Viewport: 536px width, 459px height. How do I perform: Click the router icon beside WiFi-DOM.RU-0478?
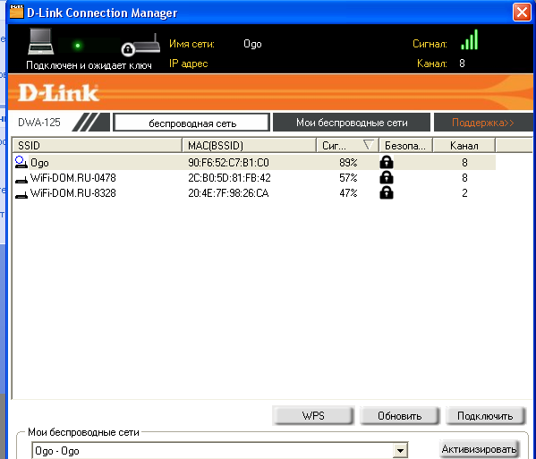[x=21, y=179]
